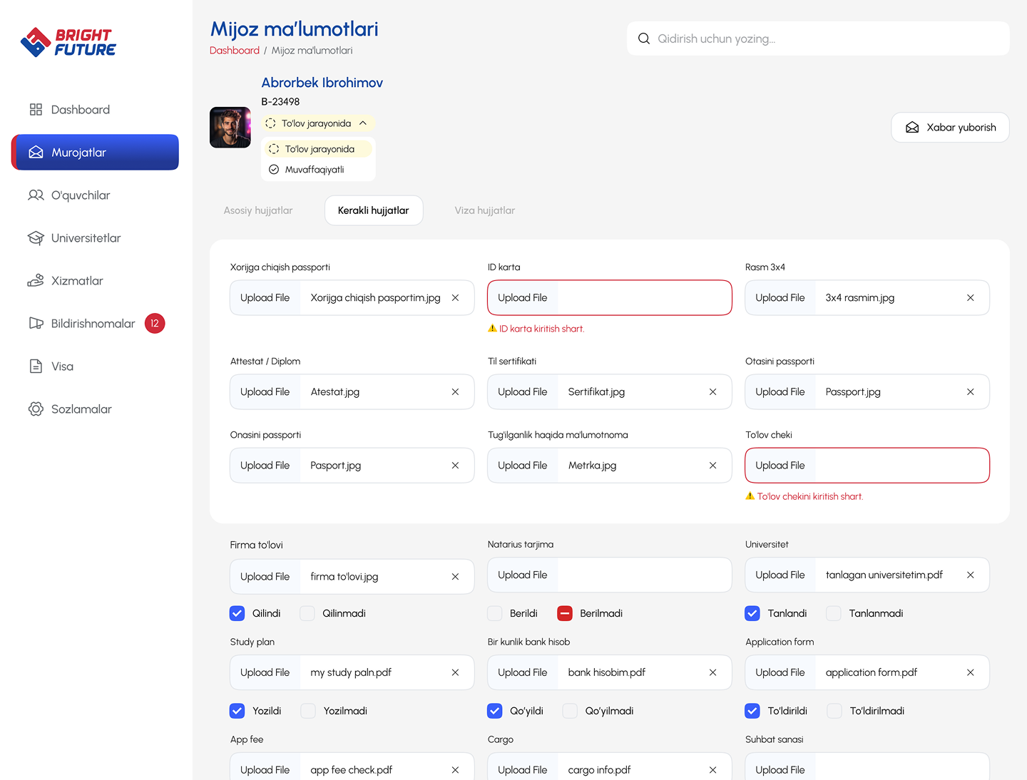Uncheck the Qilindi checkbox

237,613
